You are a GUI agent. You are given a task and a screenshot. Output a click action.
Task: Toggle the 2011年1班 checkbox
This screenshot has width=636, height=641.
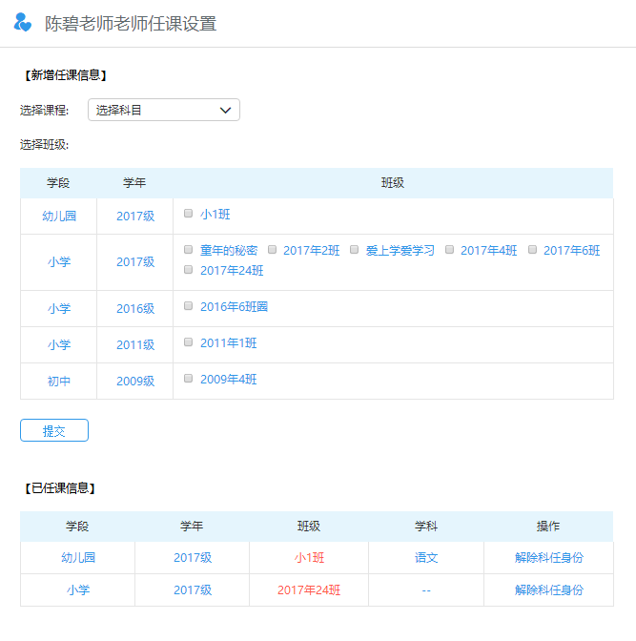[x=189, y=342]
